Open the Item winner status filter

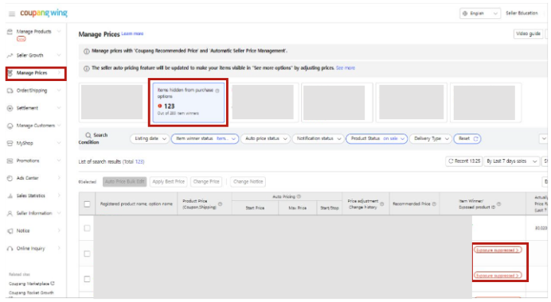(x=205, y=139)
